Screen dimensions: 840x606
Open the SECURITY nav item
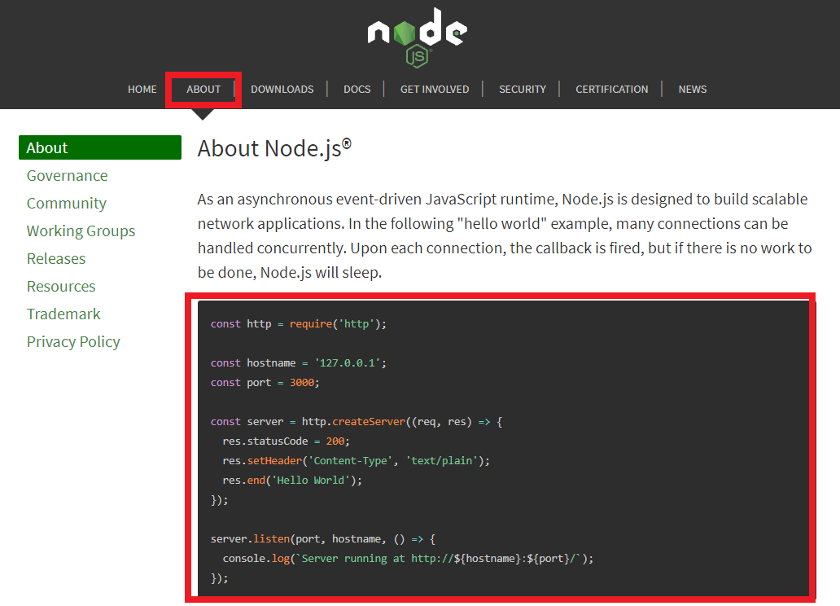(x=523, y=89)
